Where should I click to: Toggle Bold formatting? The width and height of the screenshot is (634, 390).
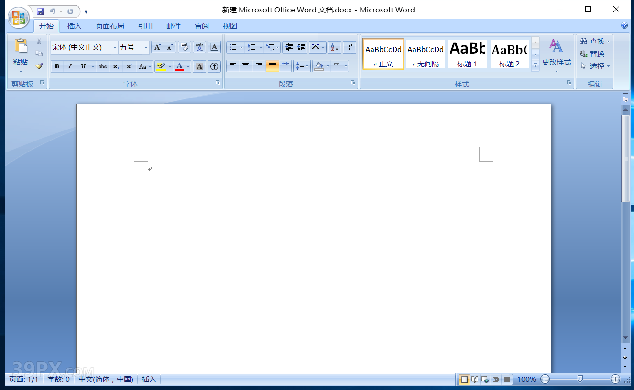click(x=57, y=66)
